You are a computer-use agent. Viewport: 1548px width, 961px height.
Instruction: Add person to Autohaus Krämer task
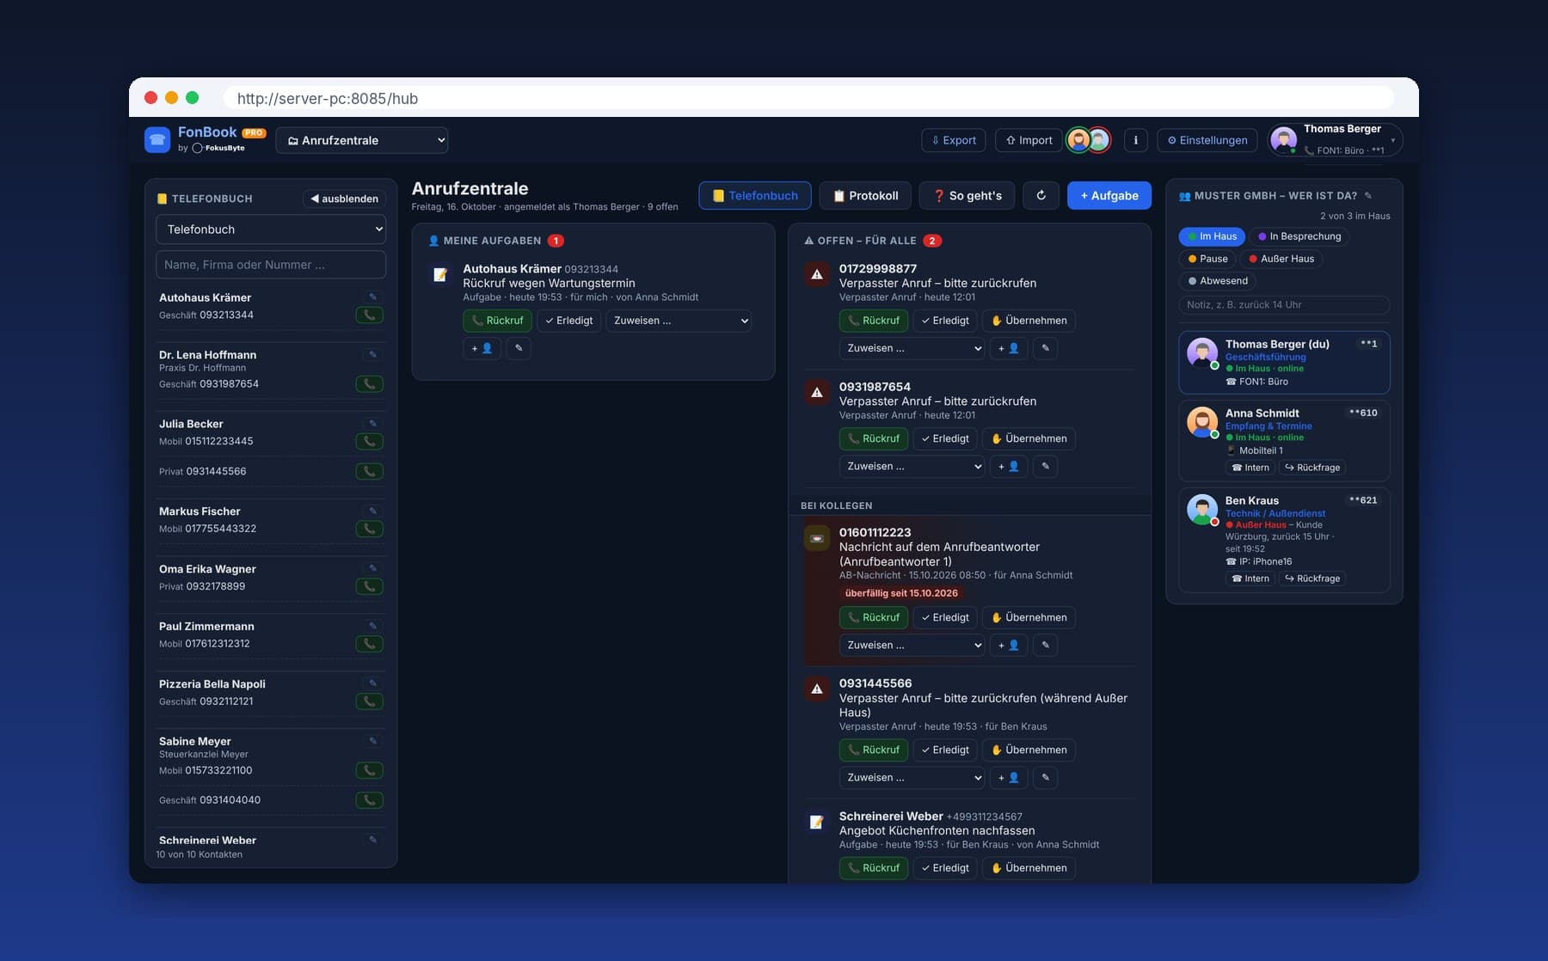(x=482, y=348)
